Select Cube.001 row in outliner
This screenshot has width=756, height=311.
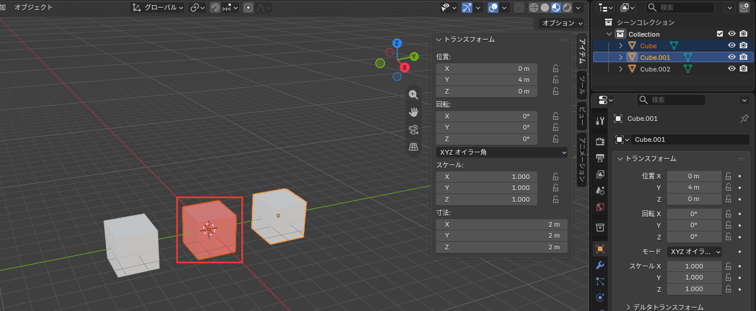coord(673,57)
